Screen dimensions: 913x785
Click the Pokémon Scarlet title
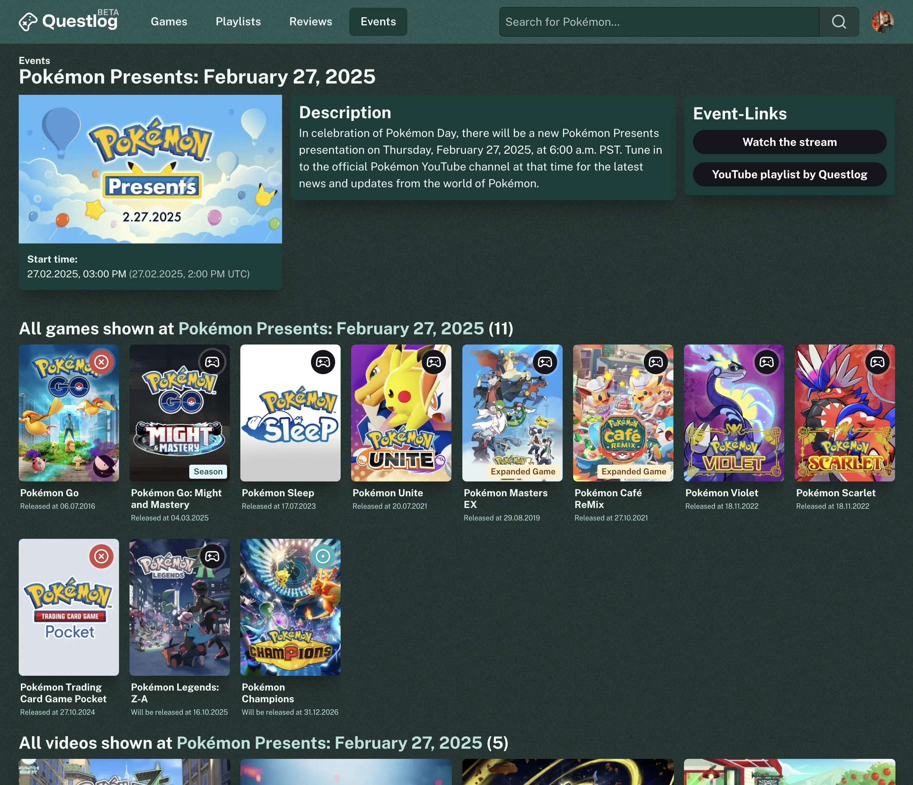(836, 493)
